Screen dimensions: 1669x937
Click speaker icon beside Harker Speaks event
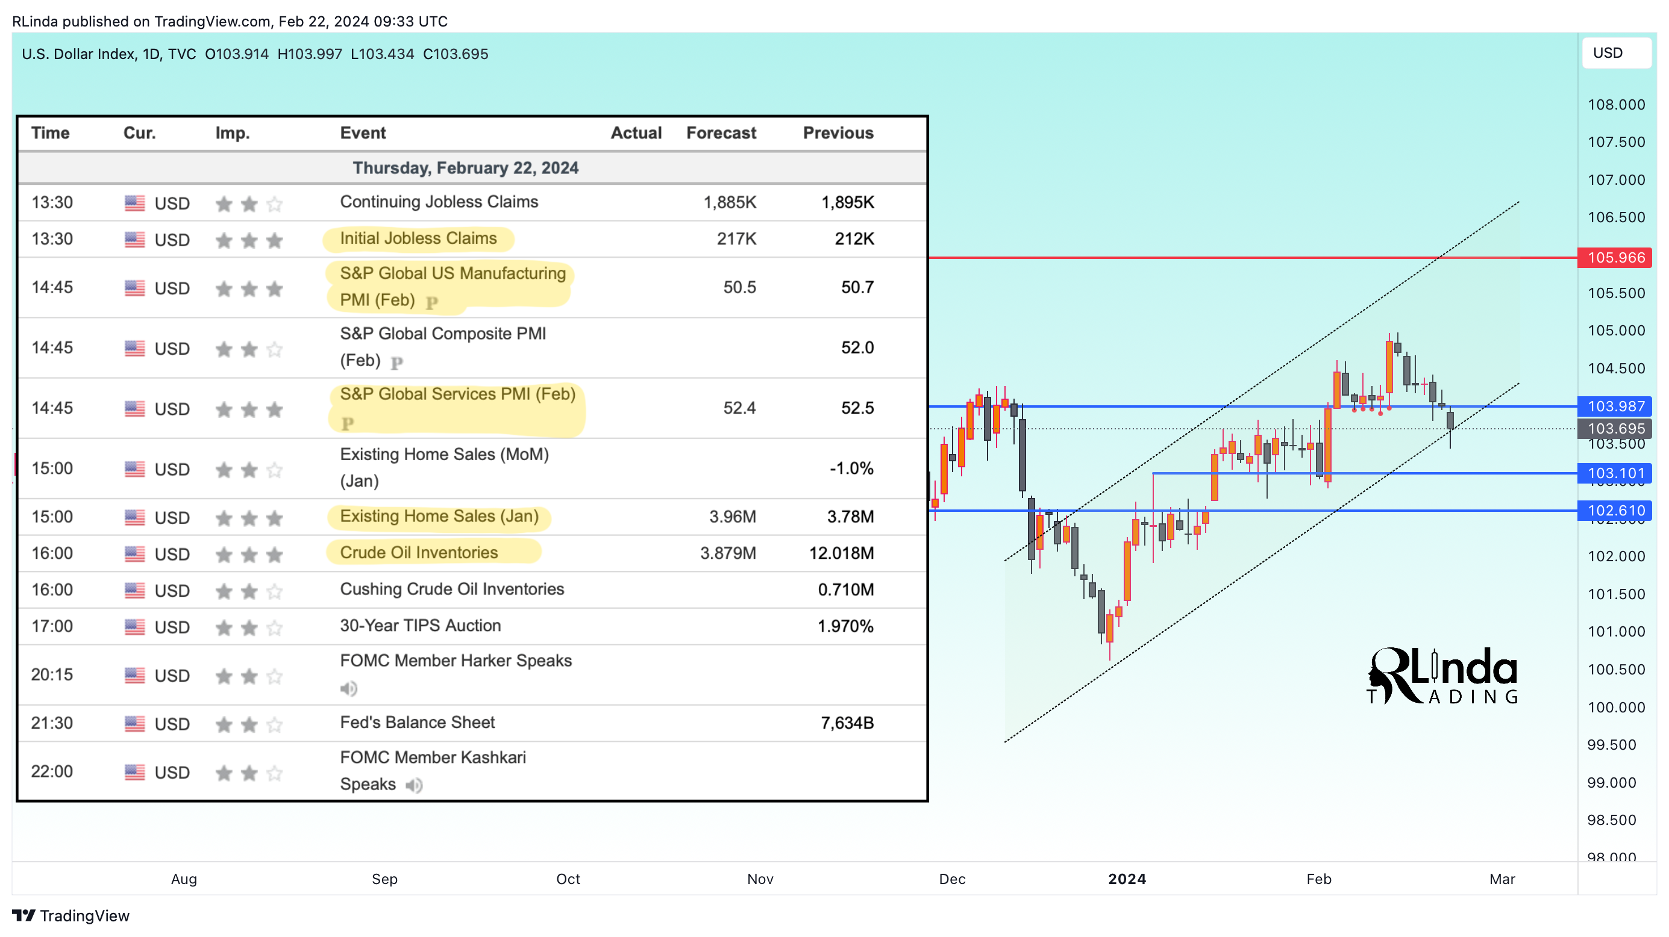(349, 688)
